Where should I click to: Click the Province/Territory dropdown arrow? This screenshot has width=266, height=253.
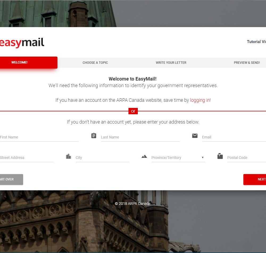click(202, 158)
